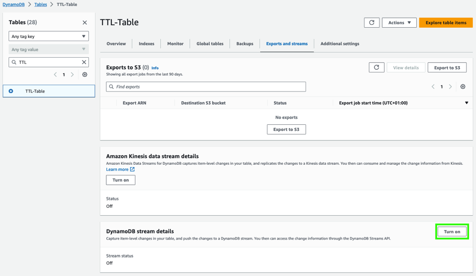Switch to the Backups tab

[245, 44]
